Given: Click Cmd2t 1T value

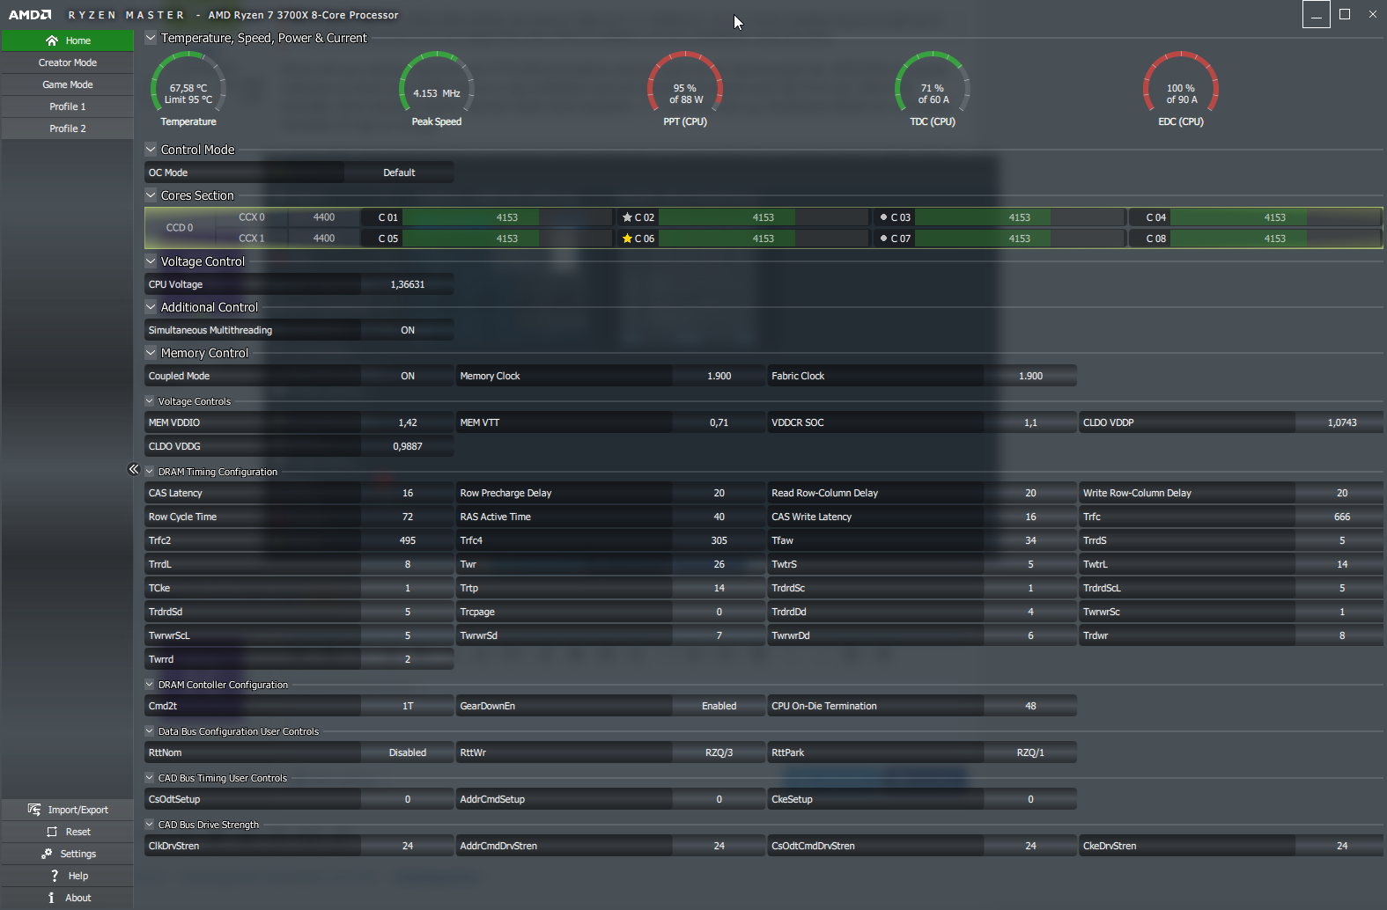Looking at the screenshot, I should 408,706.
